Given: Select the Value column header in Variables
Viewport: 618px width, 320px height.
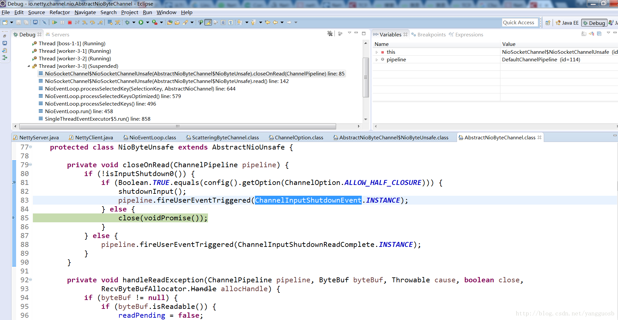Looking at the screenshot, I should point(559,44).
